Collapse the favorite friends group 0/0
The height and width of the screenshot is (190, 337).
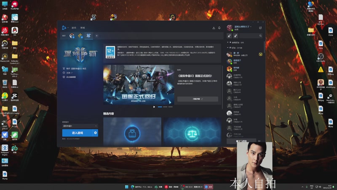[x=235, y=43]
